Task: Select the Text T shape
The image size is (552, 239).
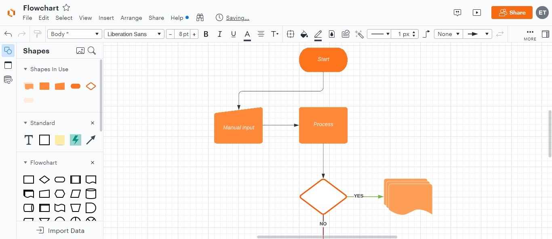Action: tap(29, 140)
